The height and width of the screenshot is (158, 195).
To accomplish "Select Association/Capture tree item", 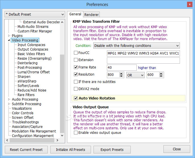I will tap(27, 127).
